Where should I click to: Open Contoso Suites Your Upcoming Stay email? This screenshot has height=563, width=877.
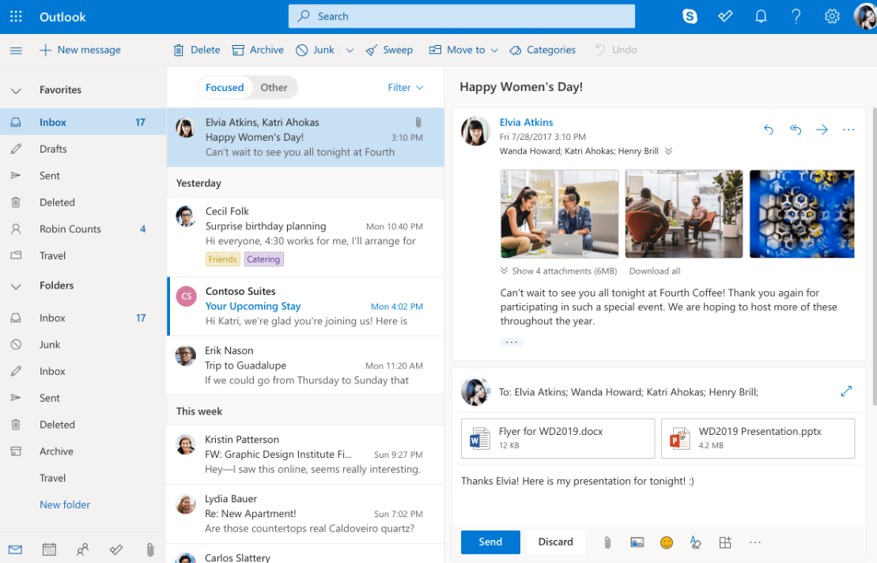pos(305,306)
